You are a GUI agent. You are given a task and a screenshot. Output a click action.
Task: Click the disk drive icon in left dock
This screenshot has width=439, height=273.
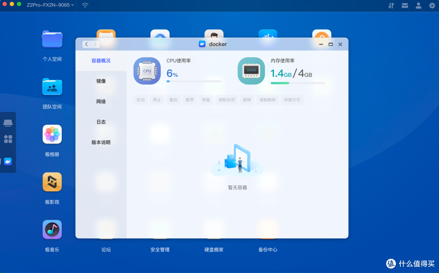click(8, 123)
